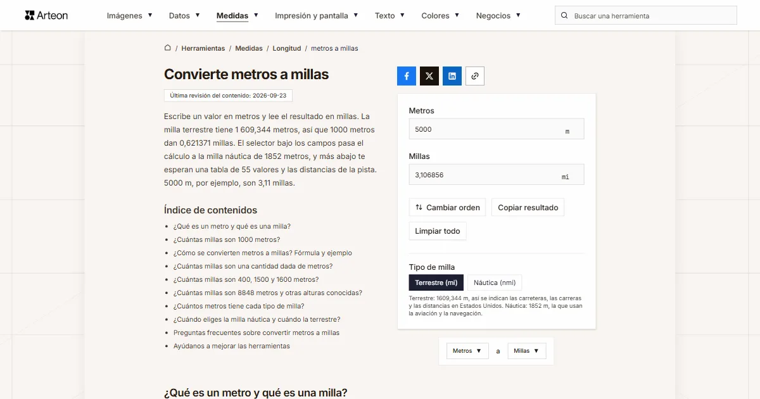760x399 pixels.
Task: Go to Ayúdanos a mejorar las herramientas
Action: (x=232, y=346)
